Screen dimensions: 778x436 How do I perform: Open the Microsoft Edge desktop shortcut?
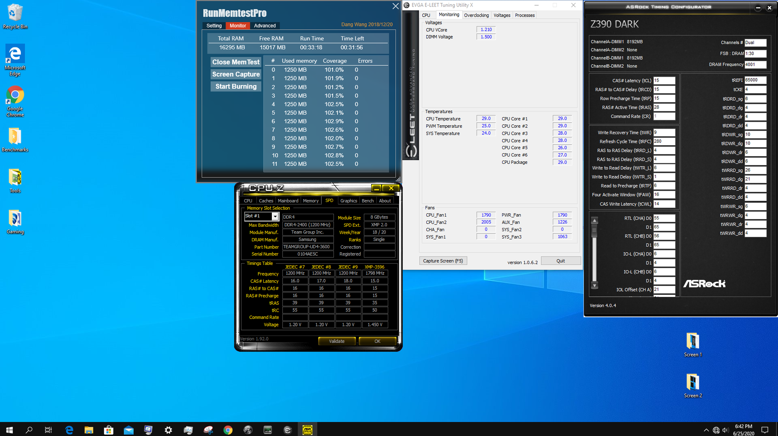[x=15, y=60]
